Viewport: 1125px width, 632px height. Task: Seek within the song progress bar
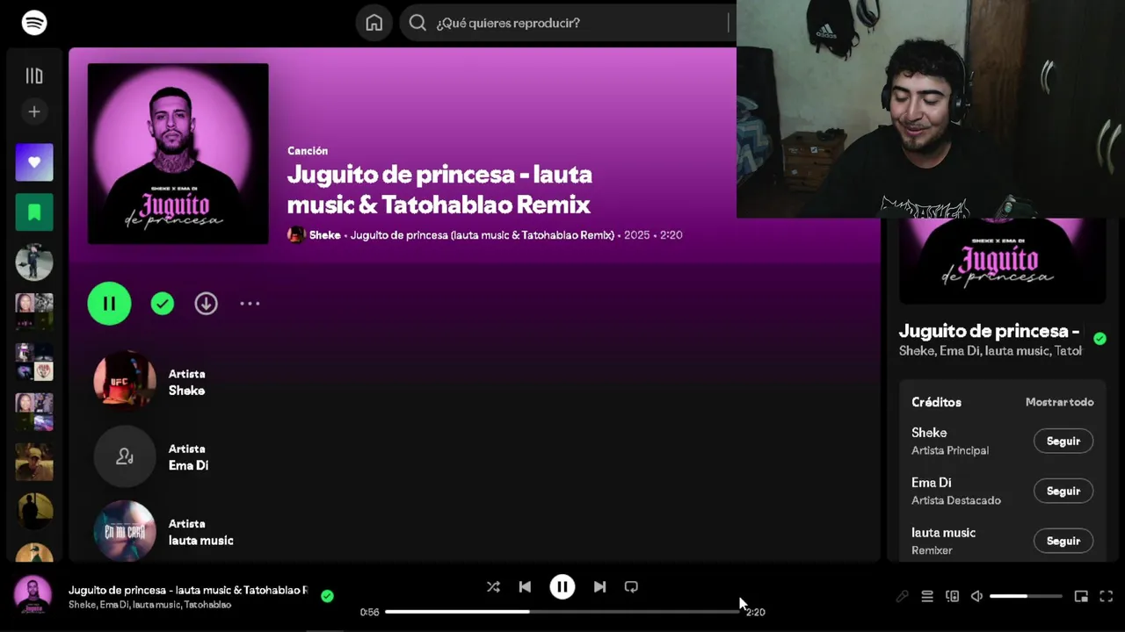563,612
